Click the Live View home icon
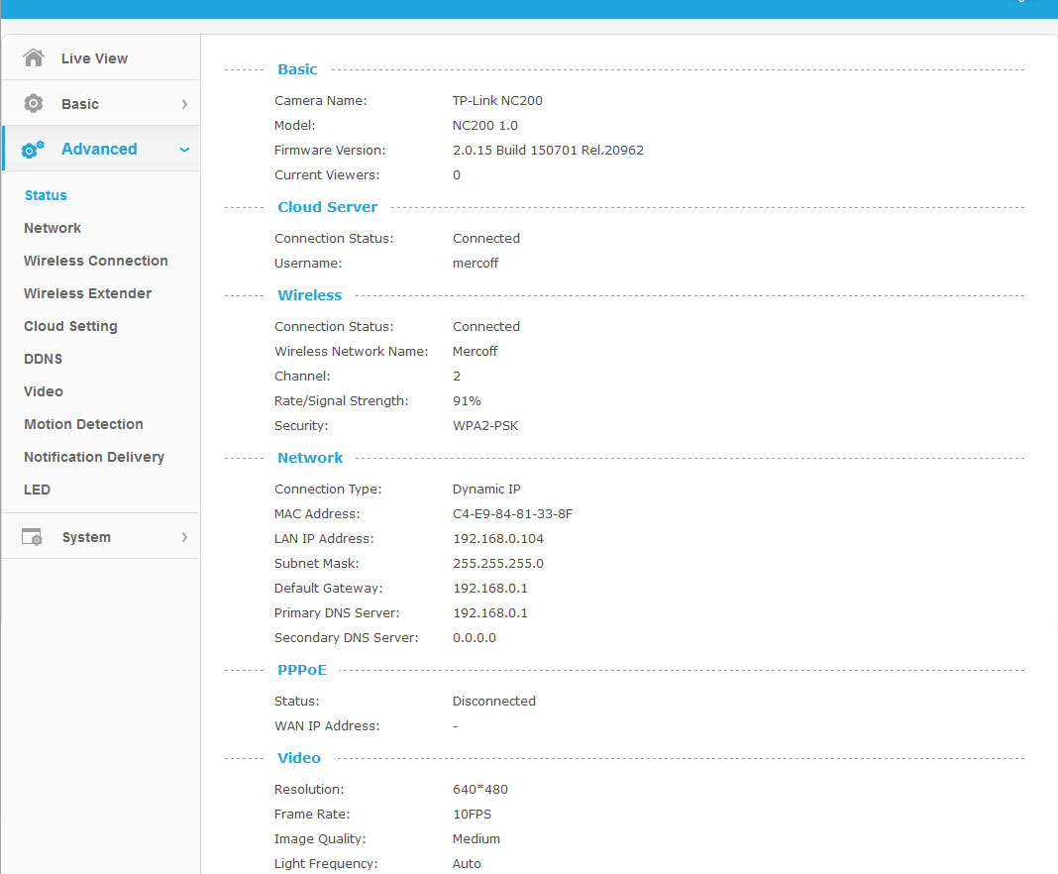 (33, 58)
